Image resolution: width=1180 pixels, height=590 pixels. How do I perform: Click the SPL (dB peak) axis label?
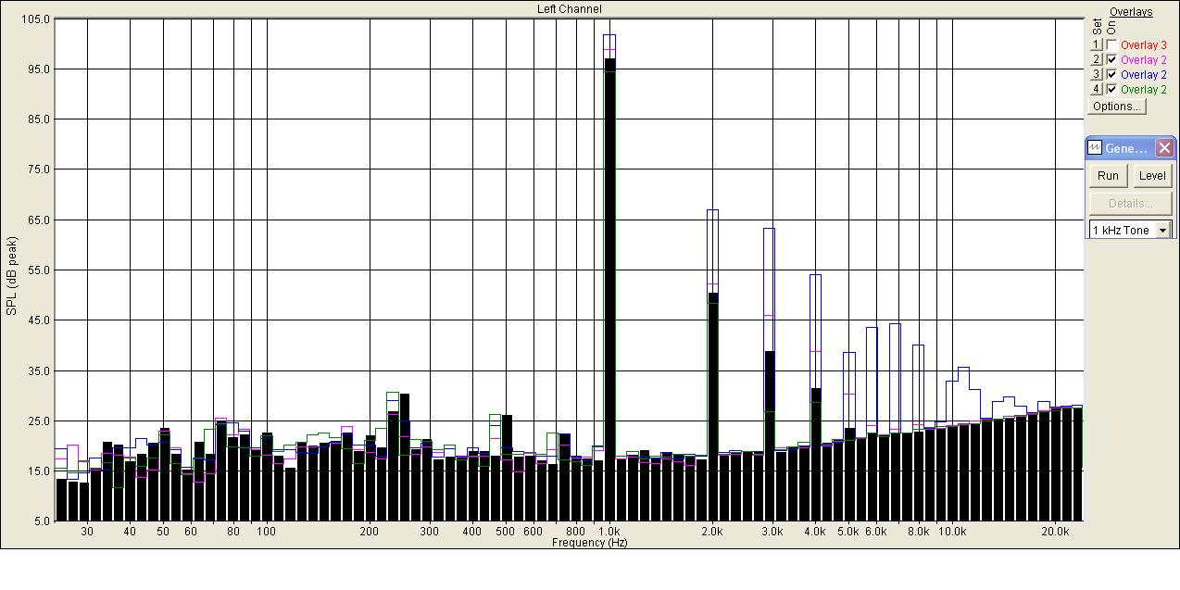[12, 276]
